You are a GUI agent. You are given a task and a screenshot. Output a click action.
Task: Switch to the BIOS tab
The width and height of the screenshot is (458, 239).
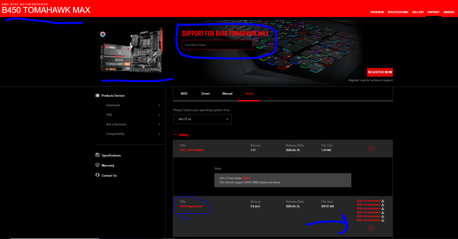184,94
